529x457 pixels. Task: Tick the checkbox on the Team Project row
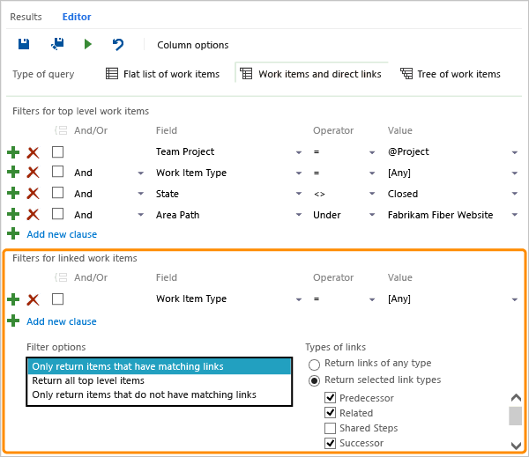coord(57,152)
